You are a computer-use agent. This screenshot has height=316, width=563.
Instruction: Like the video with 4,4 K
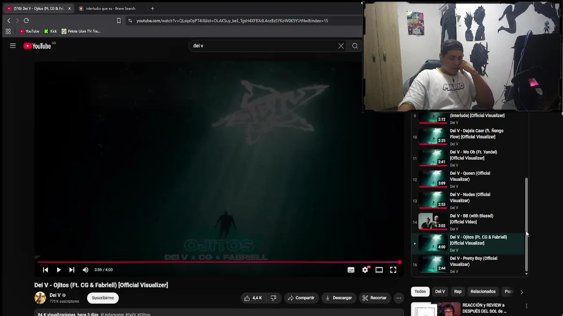[253, 298]
